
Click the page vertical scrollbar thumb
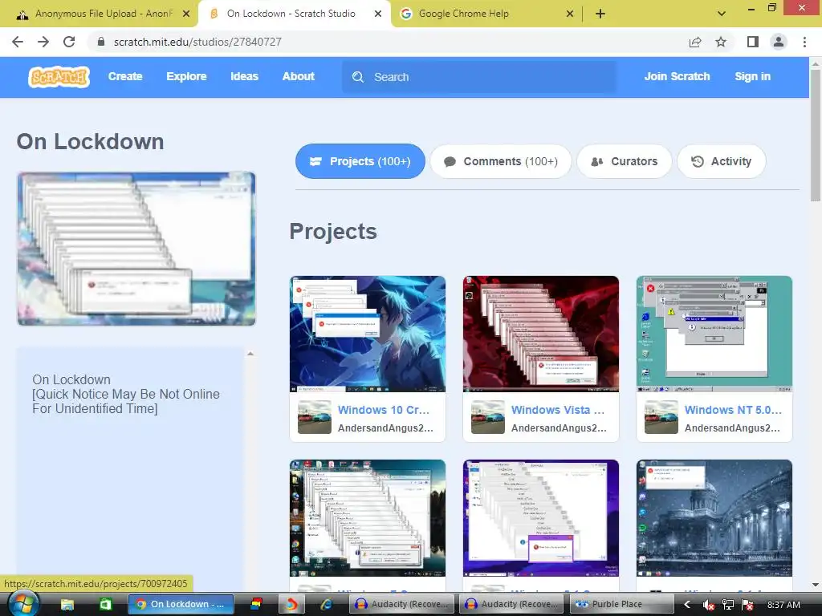816,135
